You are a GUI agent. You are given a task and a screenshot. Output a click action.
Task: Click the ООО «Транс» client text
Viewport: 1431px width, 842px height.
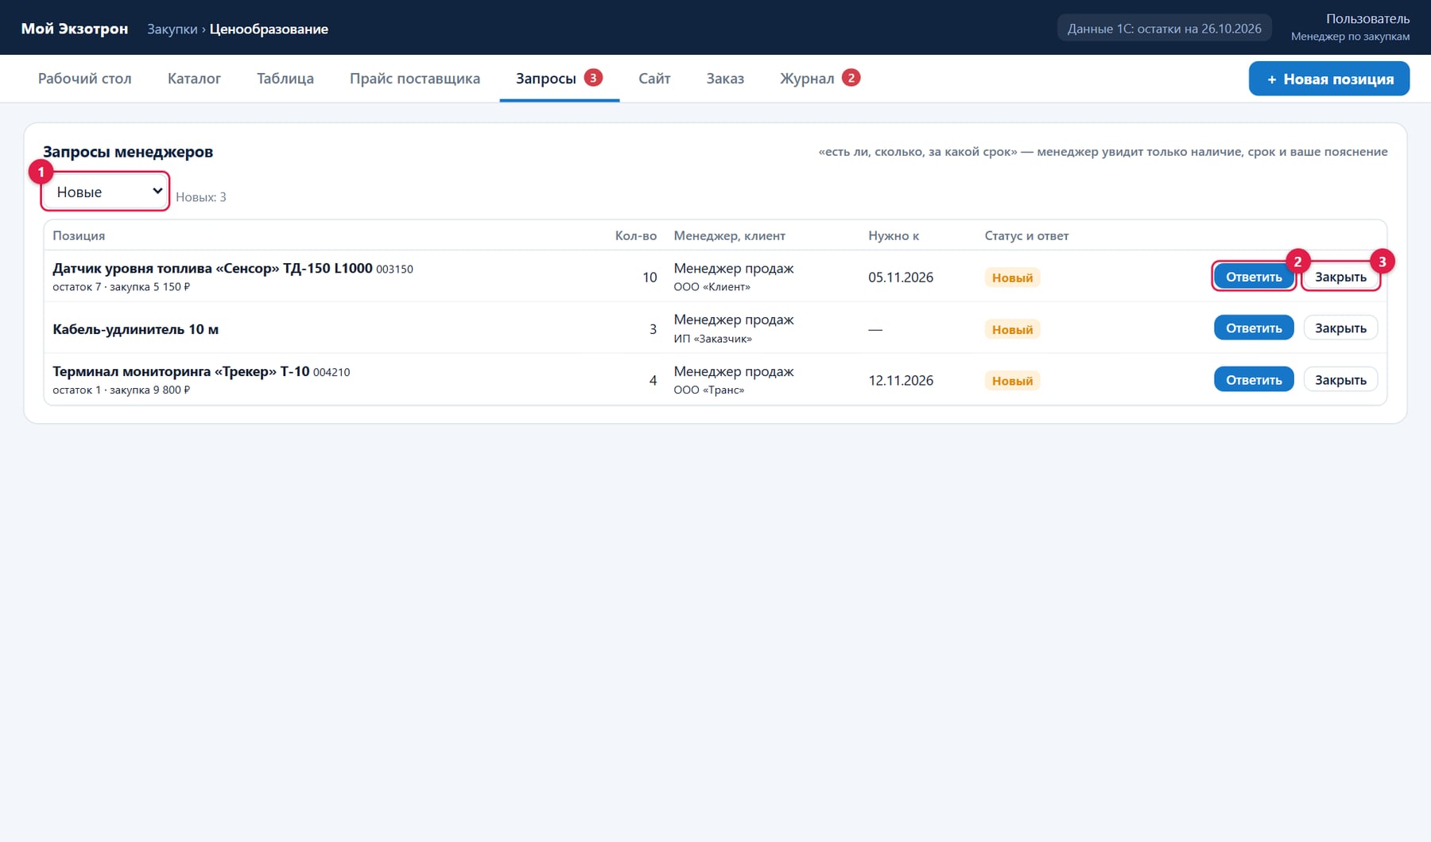click(709, 390)
